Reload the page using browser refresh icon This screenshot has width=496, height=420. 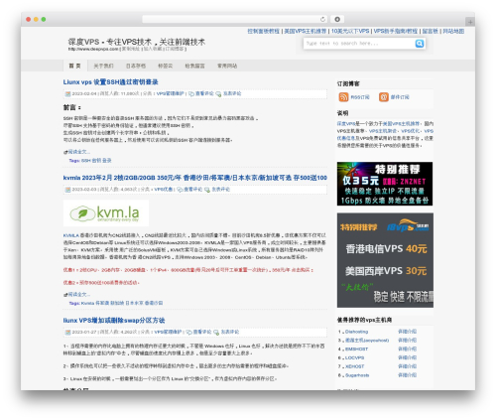point(322,19)
